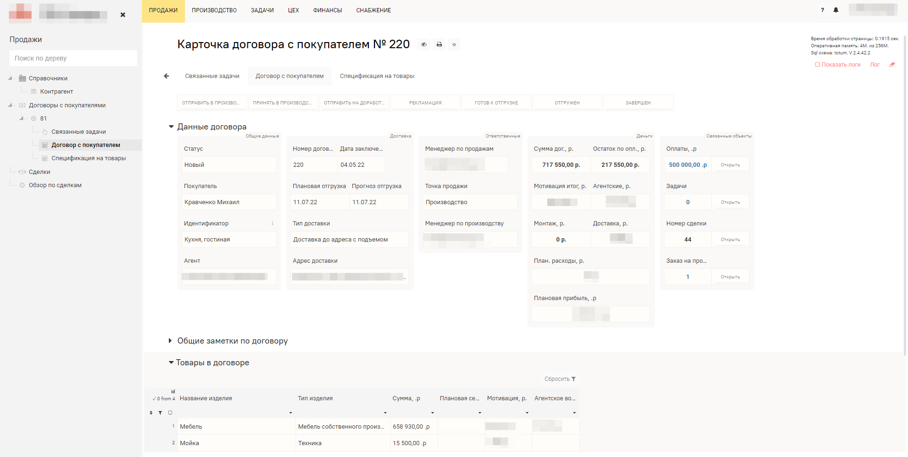The width and height of the screenshot is (908, 457).
Task: Click ПРИНЯТЬ В ПРОИЗВОДС... status button
Action: (283, 103)
